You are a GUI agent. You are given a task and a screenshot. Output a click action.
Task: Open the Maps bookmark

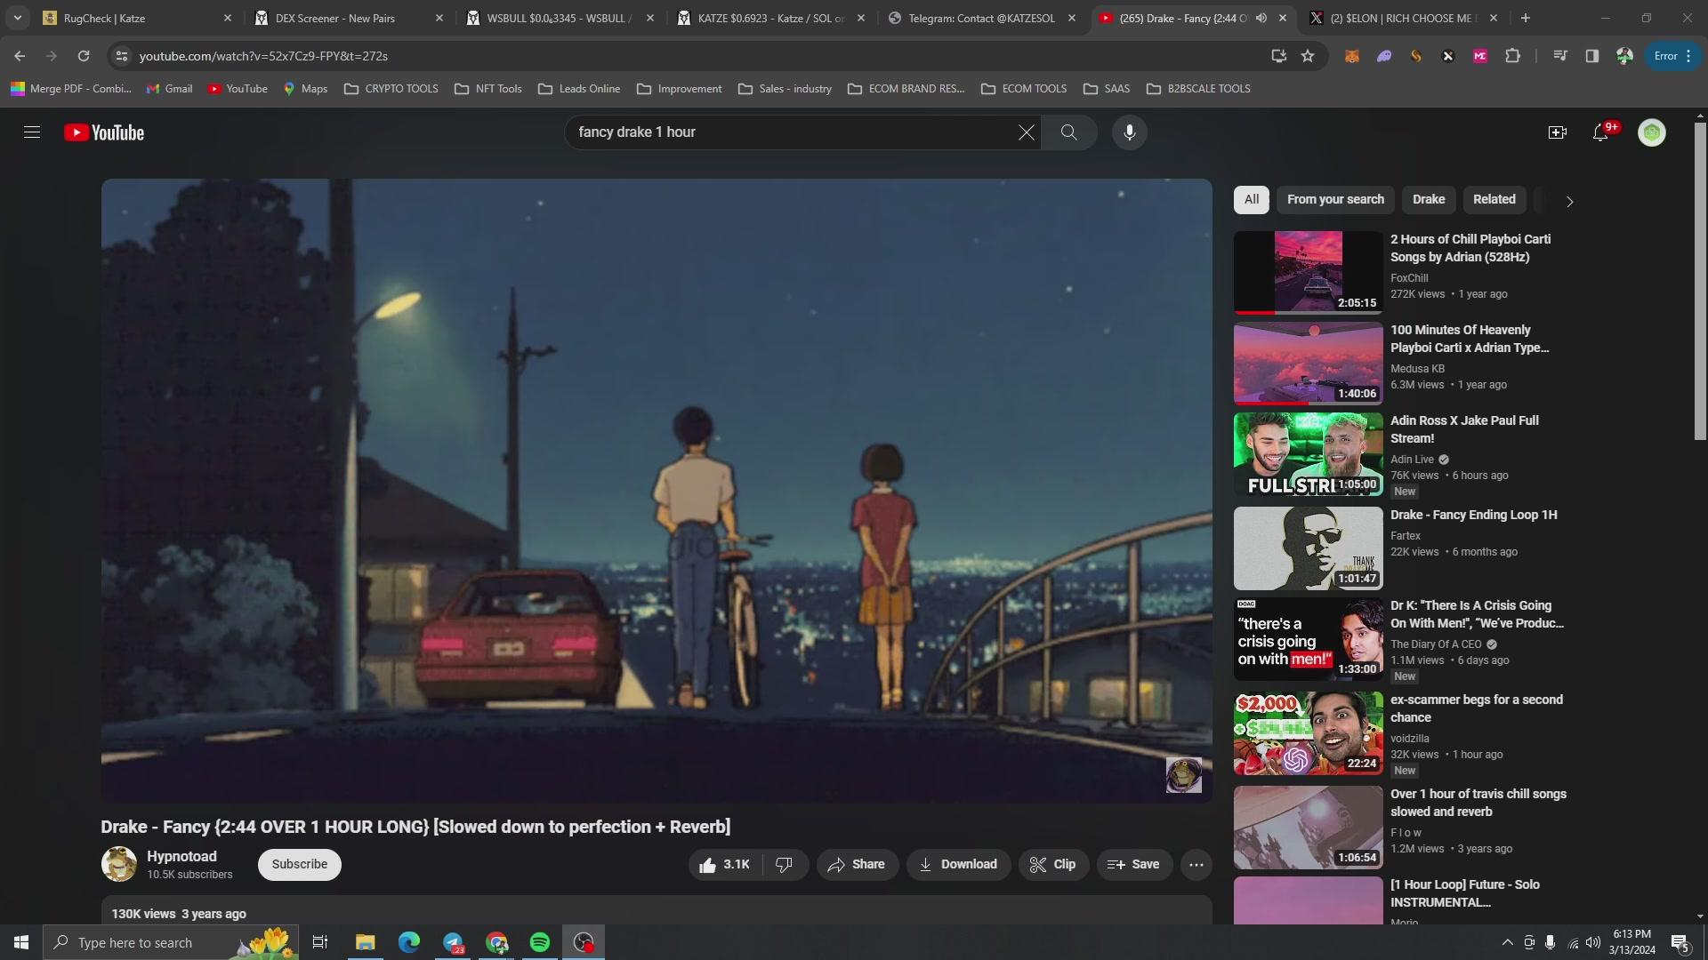pyautogui.click(x=305, y=89)
